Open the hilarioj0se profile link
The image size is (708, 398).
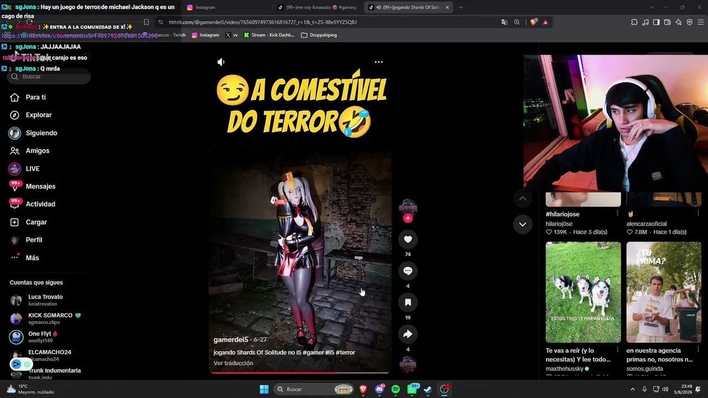[559, 224]
